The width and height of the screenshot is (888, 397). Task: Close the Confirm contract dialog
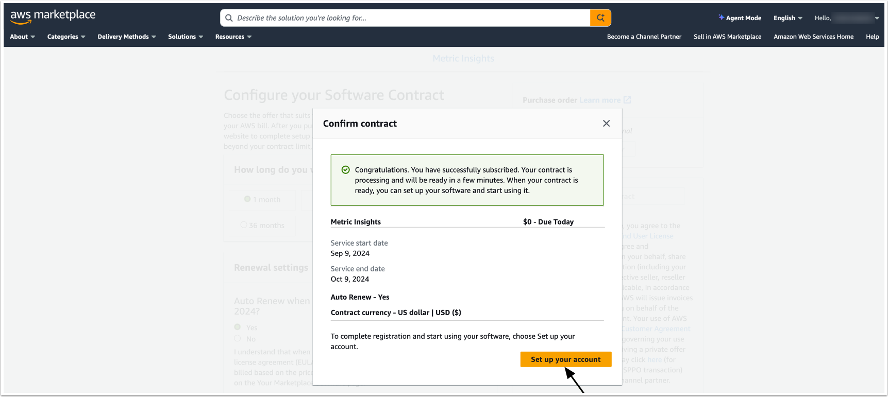[x=606, y=124]
